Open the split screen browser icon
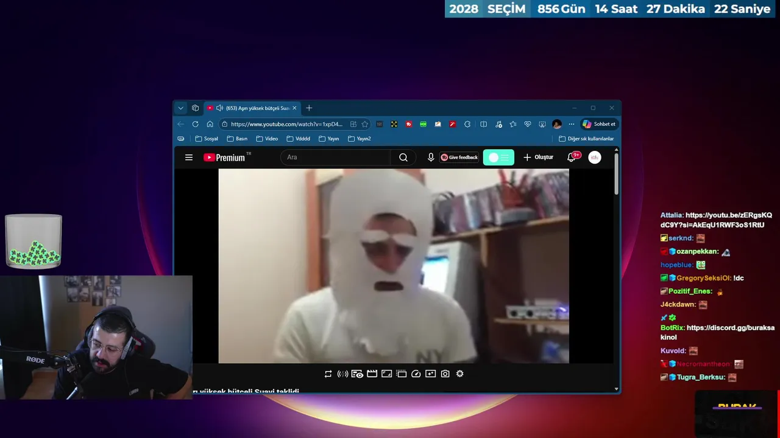Viewport: 780px width, 438px height. coord(483,124)
